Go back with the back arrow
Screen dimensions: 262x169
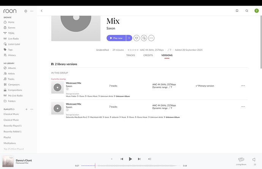pos(42,11)
